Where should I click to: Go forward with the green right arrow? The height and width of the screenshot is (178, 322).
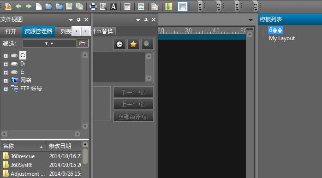[29, 6]
